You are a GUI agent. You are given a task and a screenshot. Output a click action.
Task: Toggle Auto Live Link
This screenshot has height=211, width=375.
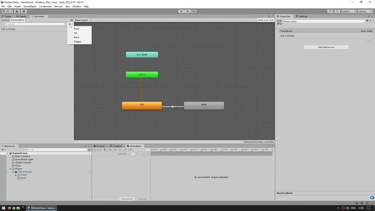[x=265, y=20]
